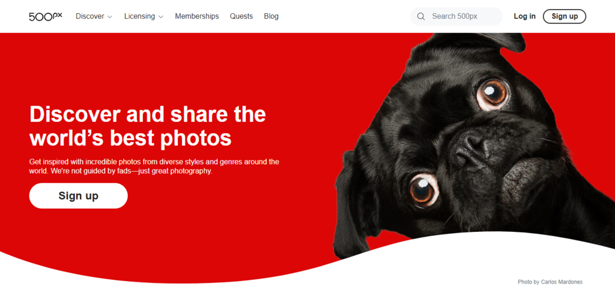This screenshot has width=615, height=298.
Task: Click the magnifying glass search icon
Action: click(421, 16)
